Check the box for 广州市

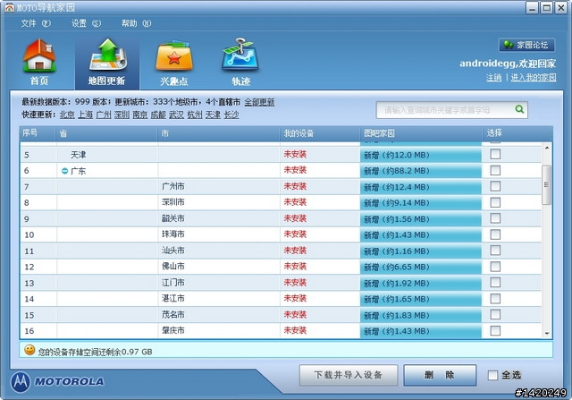pyautogui.click(x=495, y=186)
